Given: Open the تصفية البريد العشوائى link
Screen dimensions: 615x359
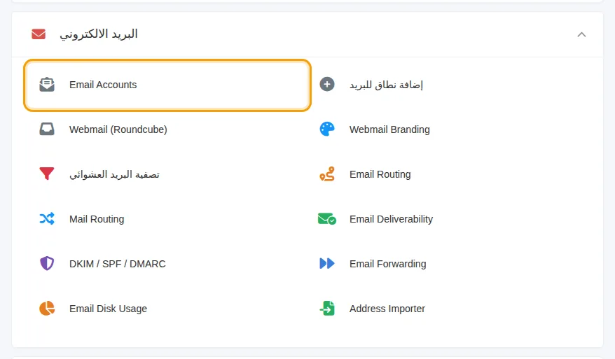Looking at the screenshot, I should (x=115, y=174).
